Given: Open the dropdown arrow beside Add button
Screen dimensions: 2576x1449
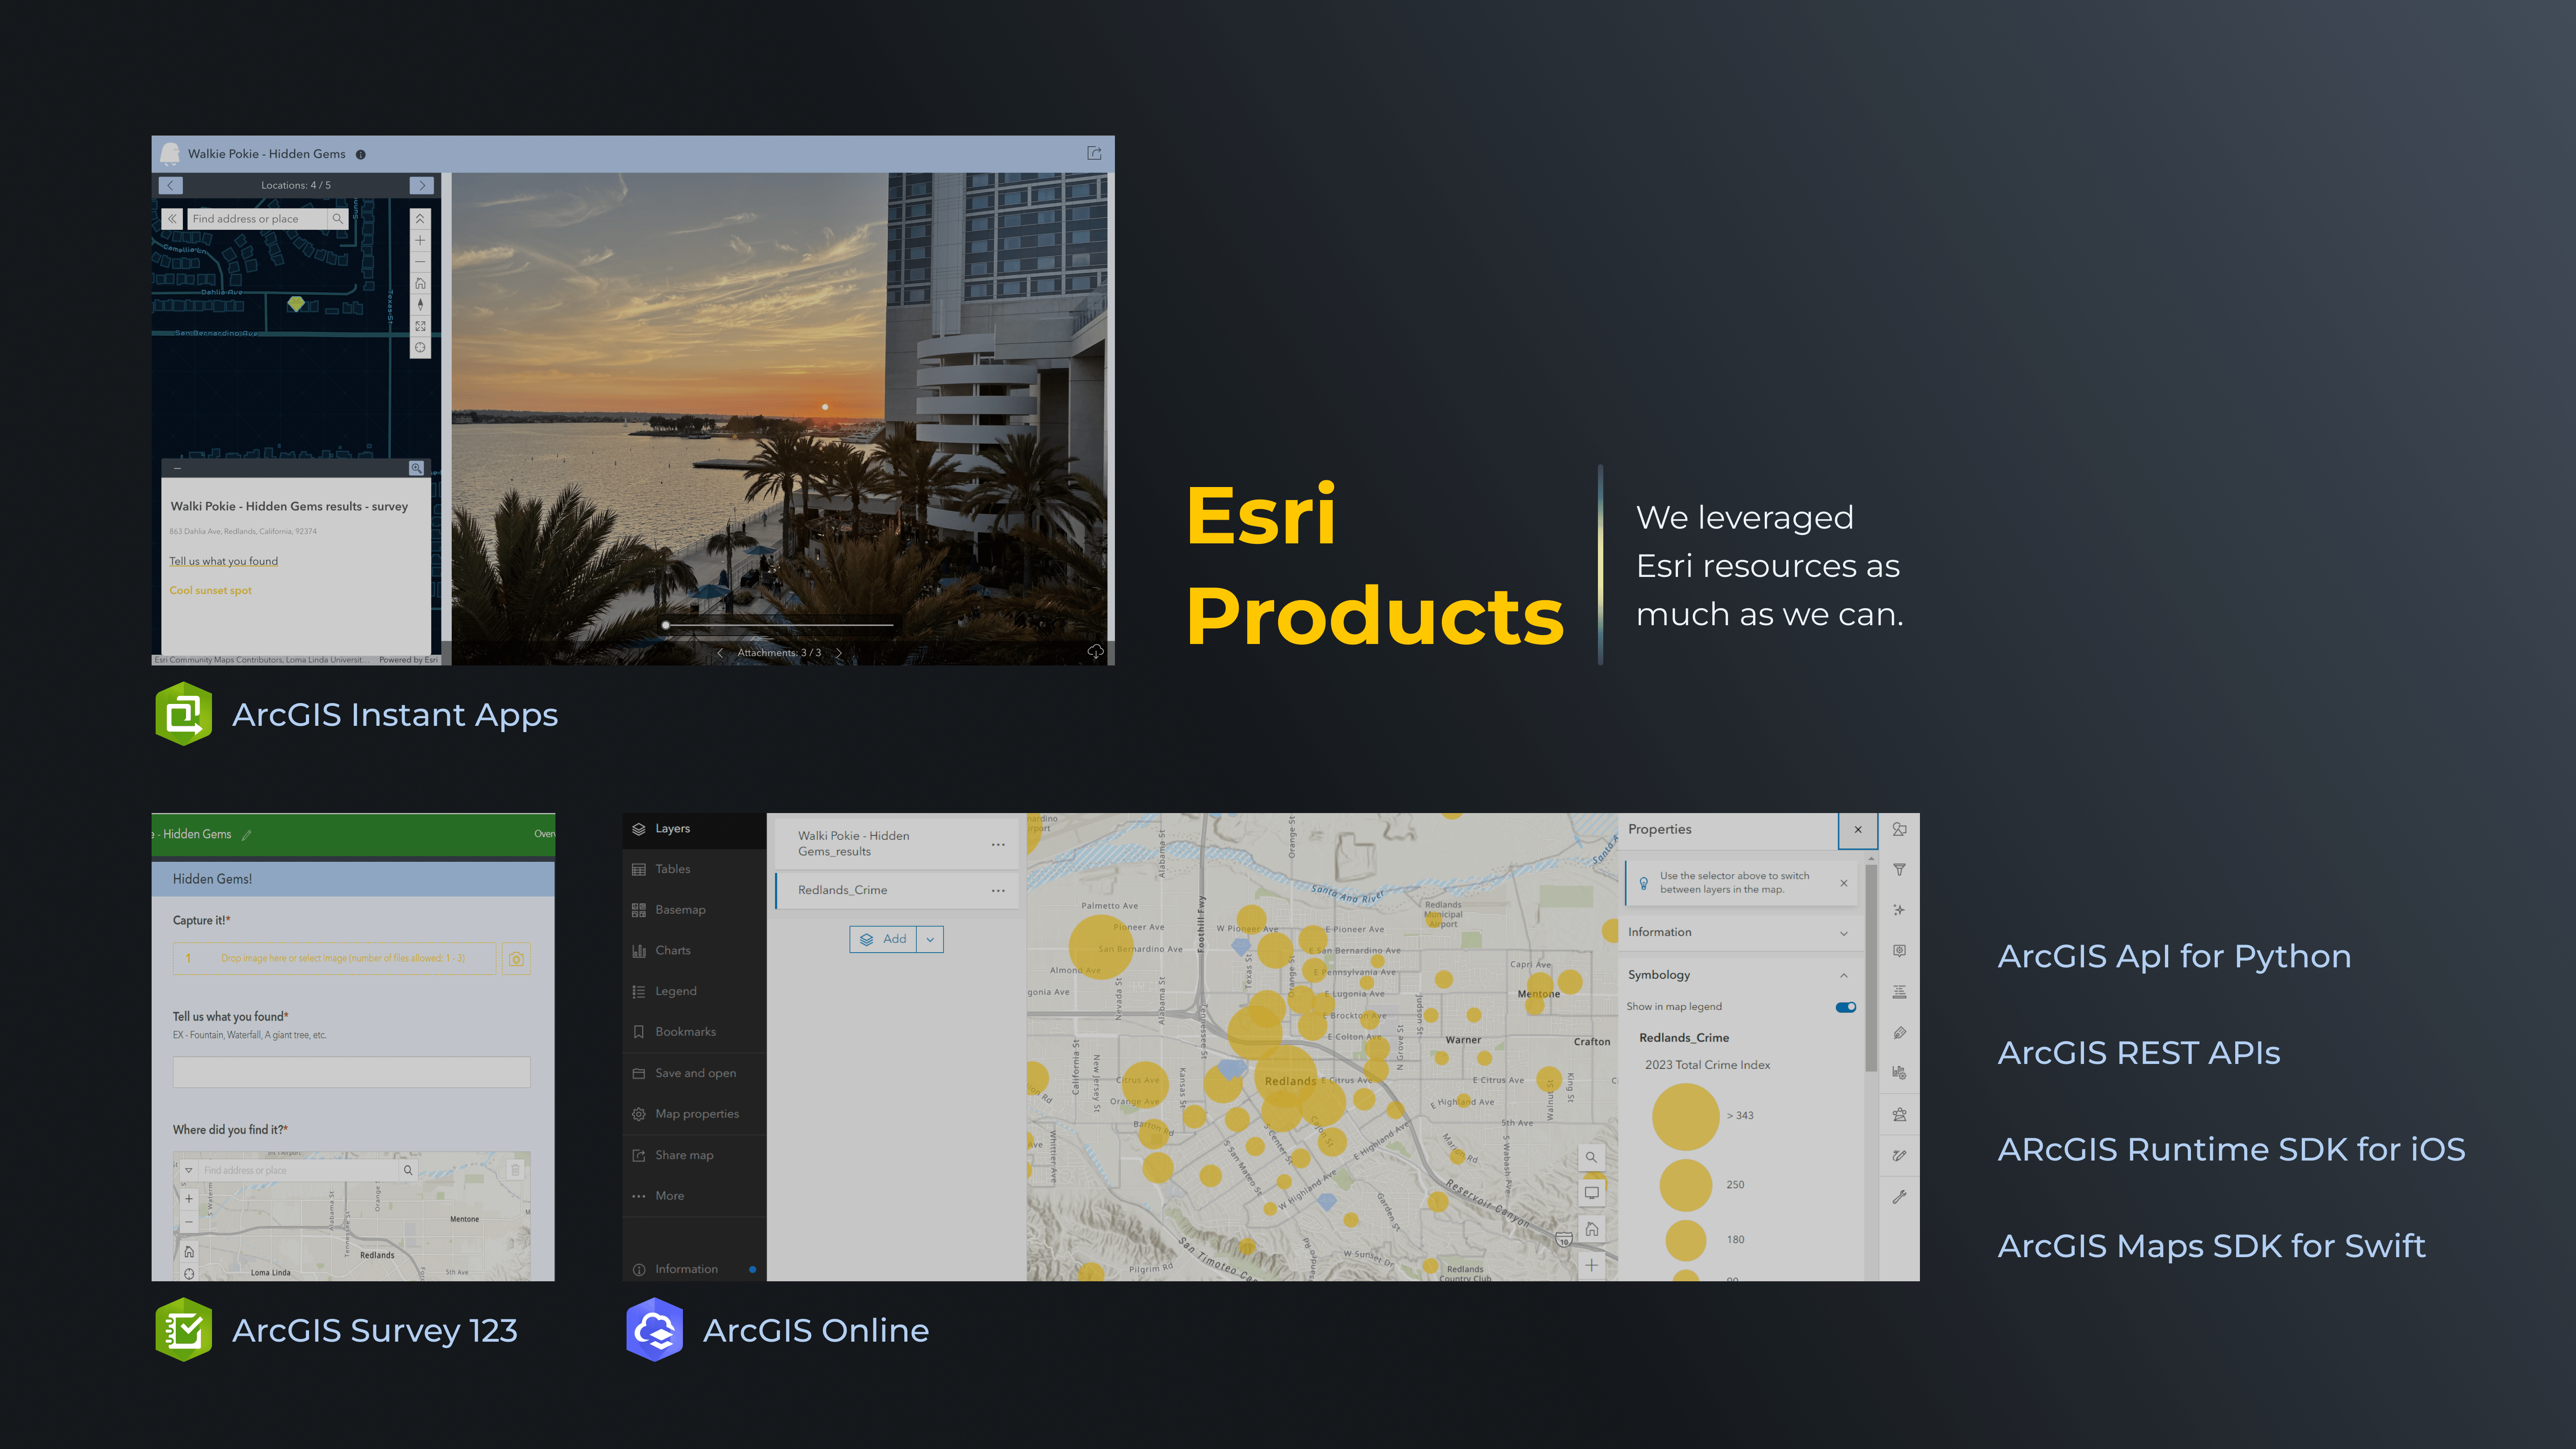Looking at the screenshot, I should pos(930,939).
